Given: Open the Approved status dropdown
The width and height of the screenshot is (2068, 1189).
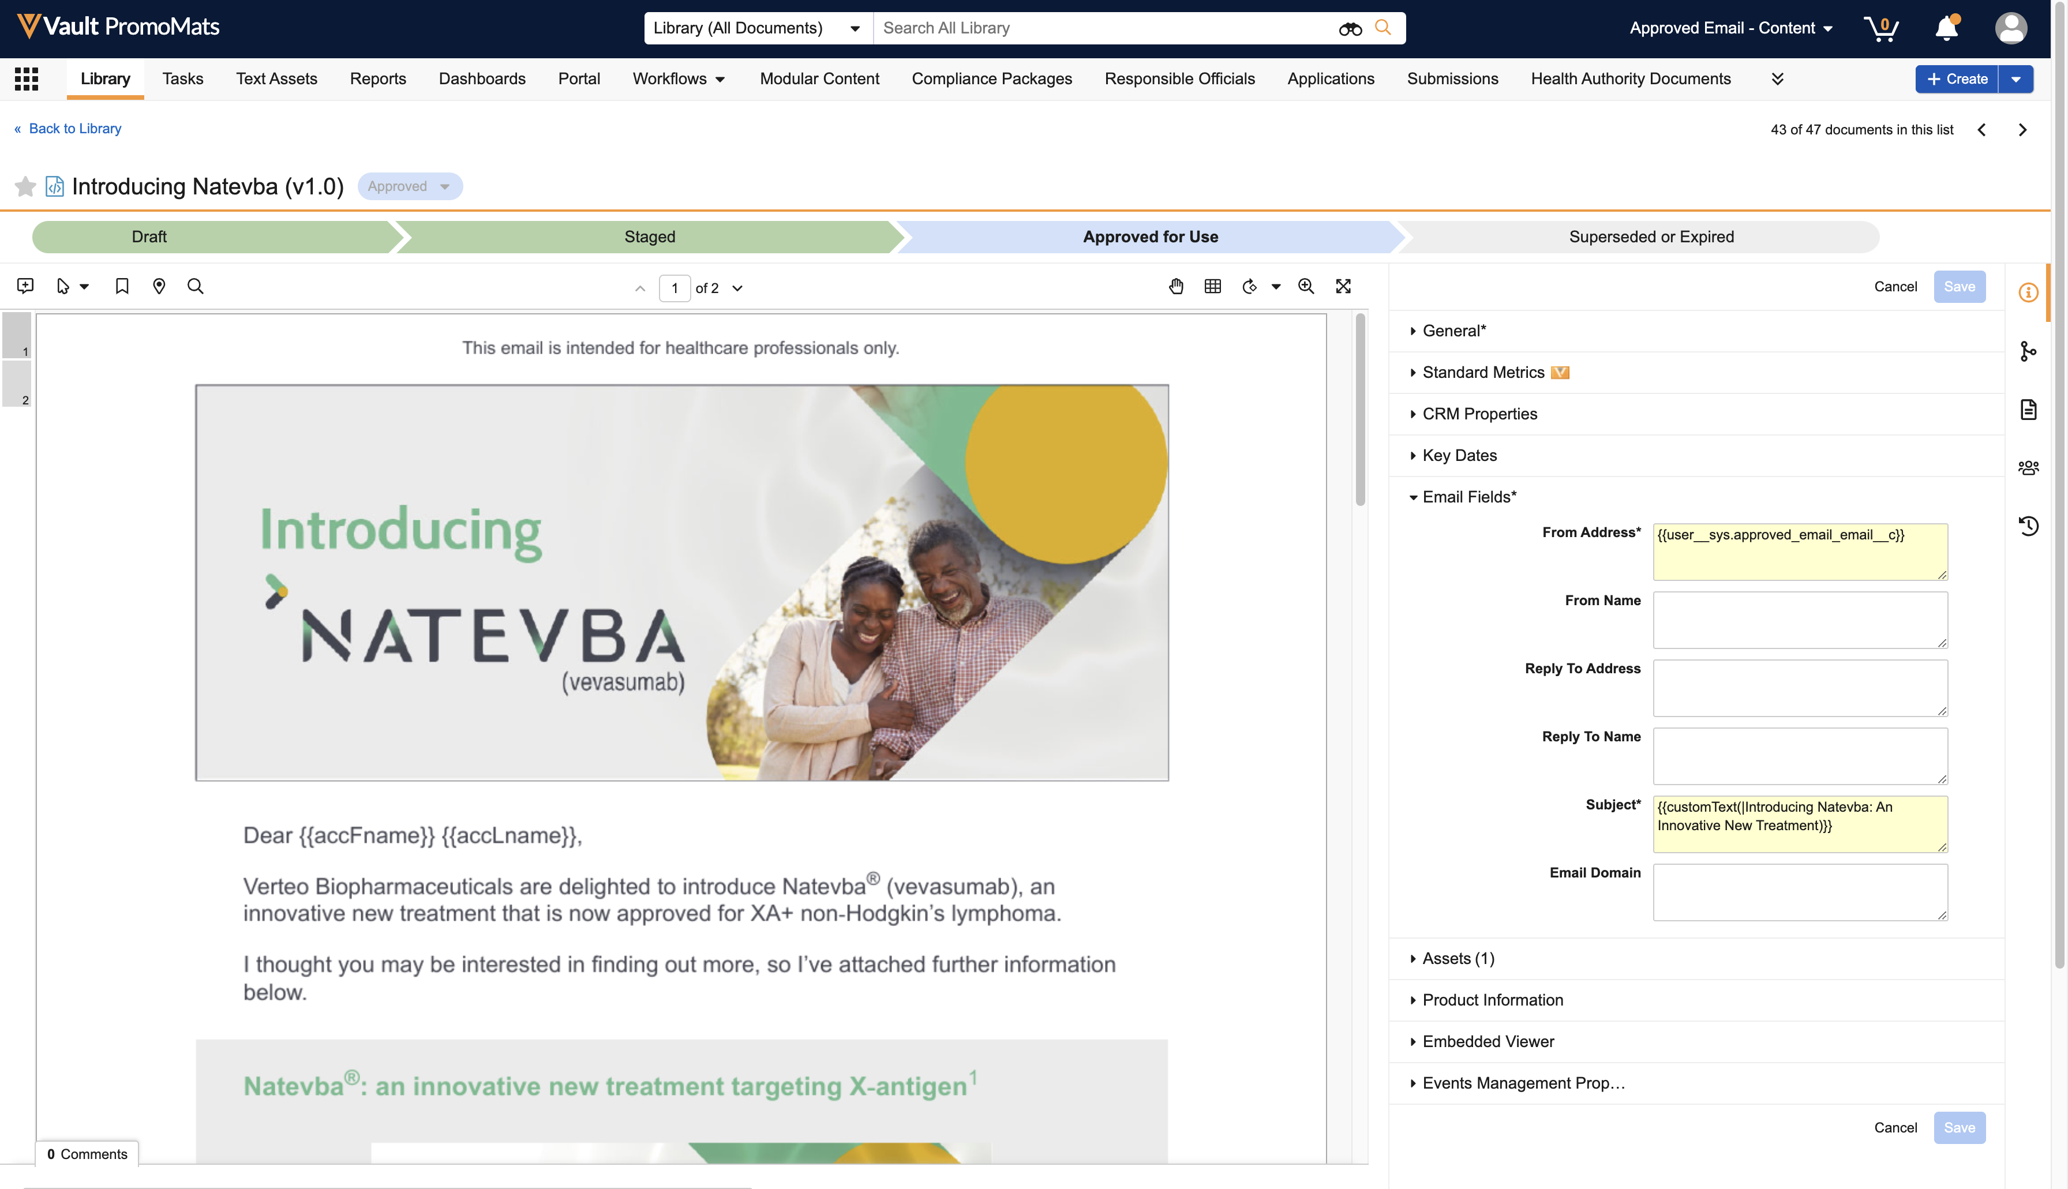Looking at the screenshot, I should pyautogui.click(x=410, y=186).
